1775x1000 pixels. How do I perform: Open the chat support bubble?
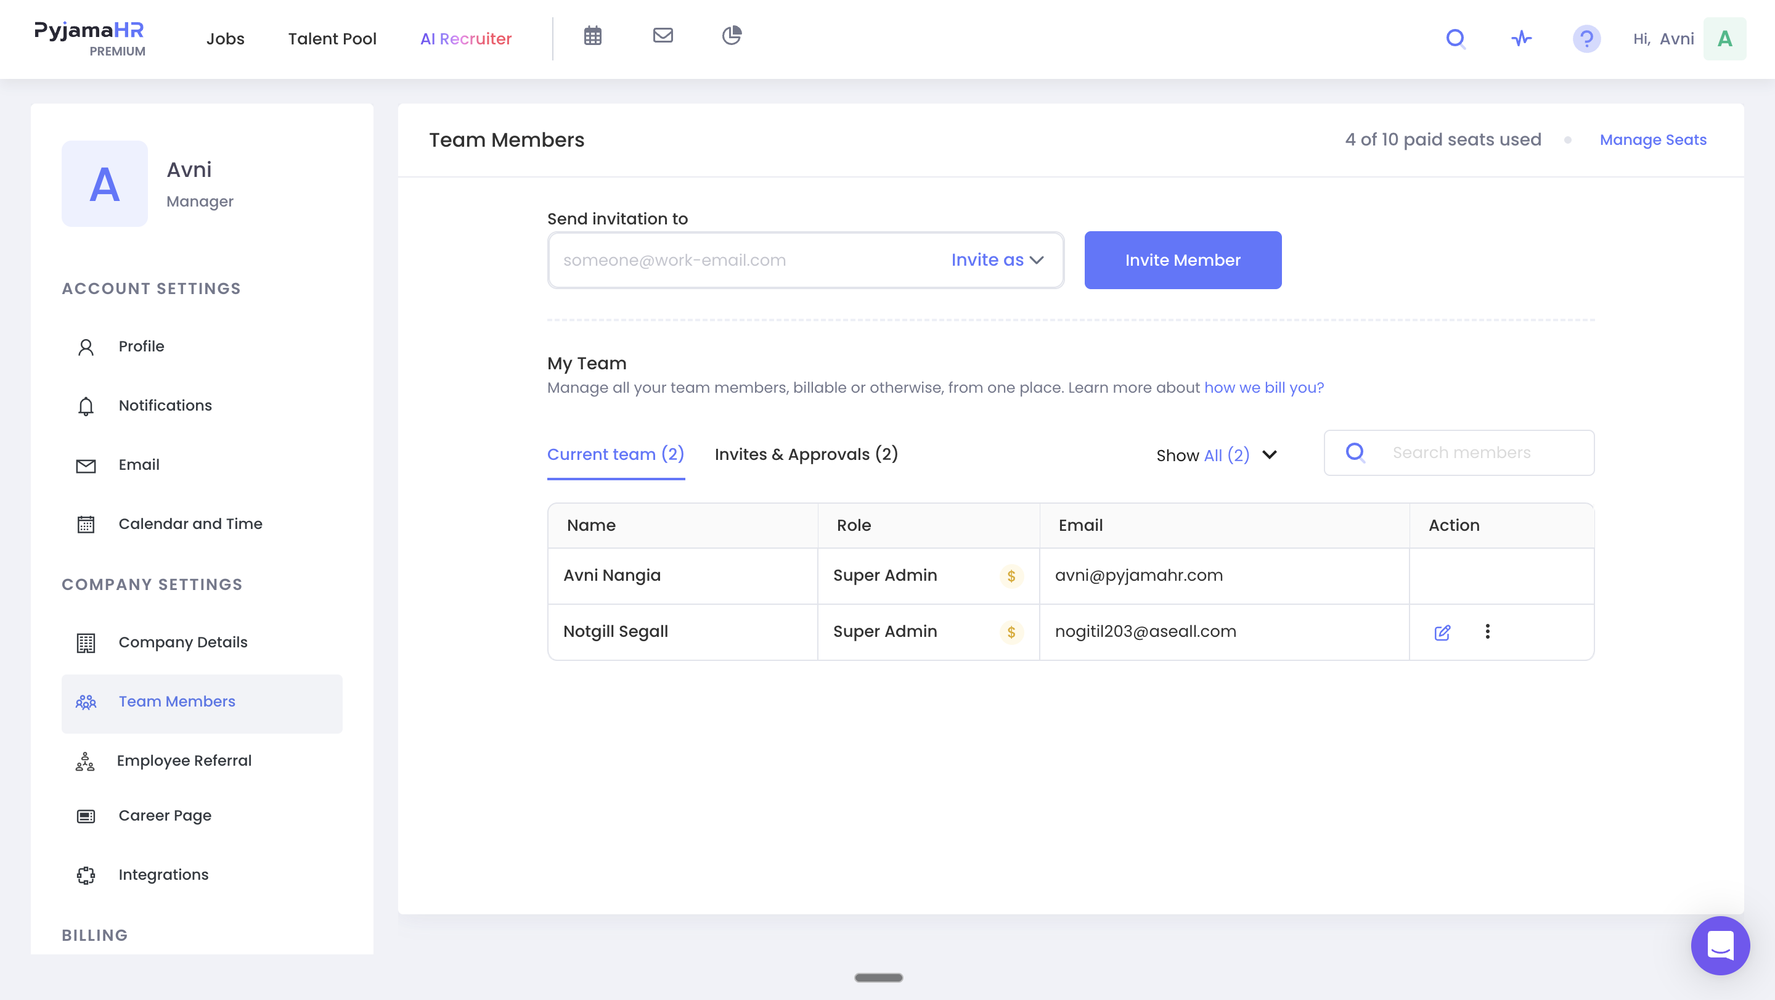(x=1720, y=946)
